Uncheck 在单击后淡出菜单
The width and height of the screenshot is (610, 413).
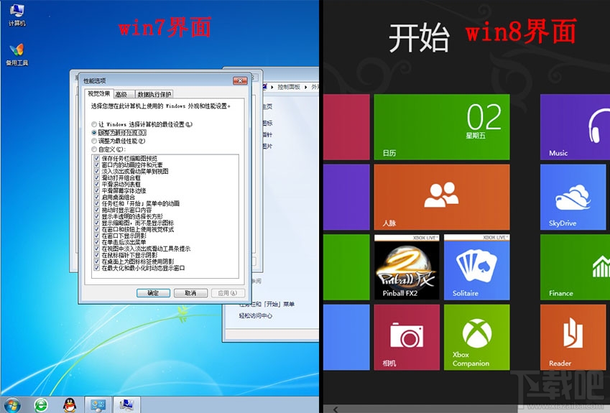[97, 242]
